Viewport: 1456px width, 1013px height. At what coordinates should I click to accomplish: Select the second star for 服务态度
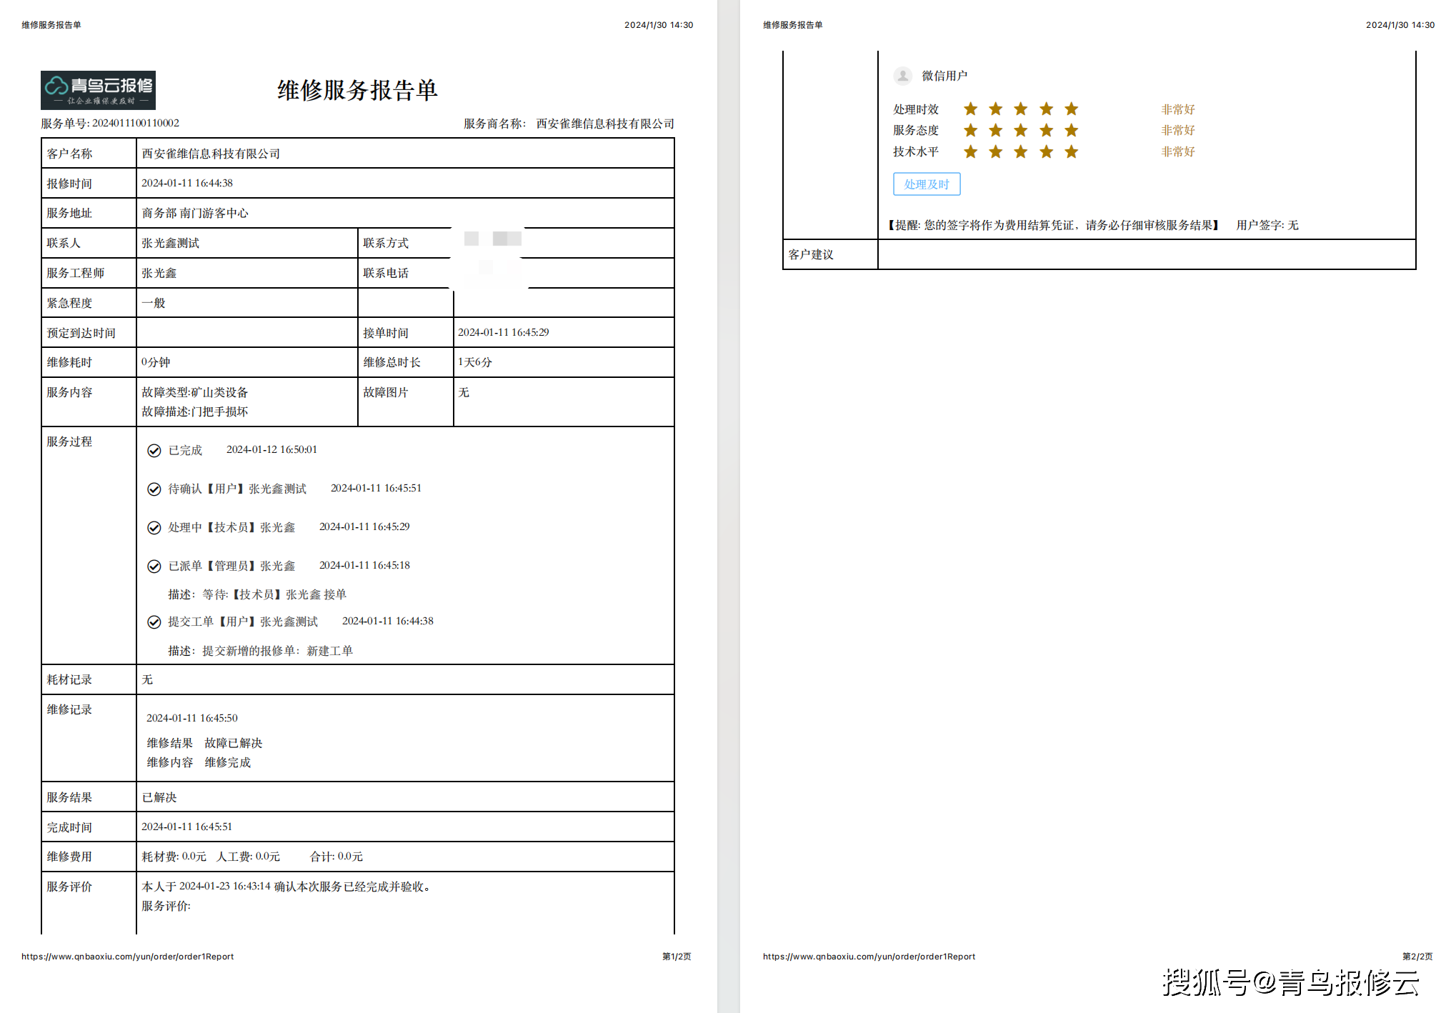tap(996, 130)
